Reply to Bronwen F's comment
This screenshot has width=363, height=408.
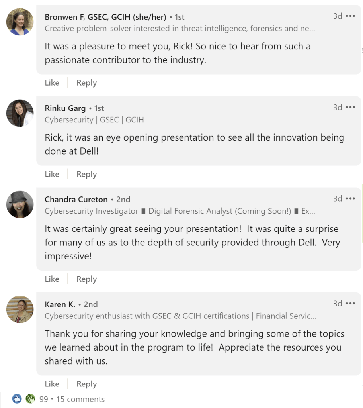86,83
